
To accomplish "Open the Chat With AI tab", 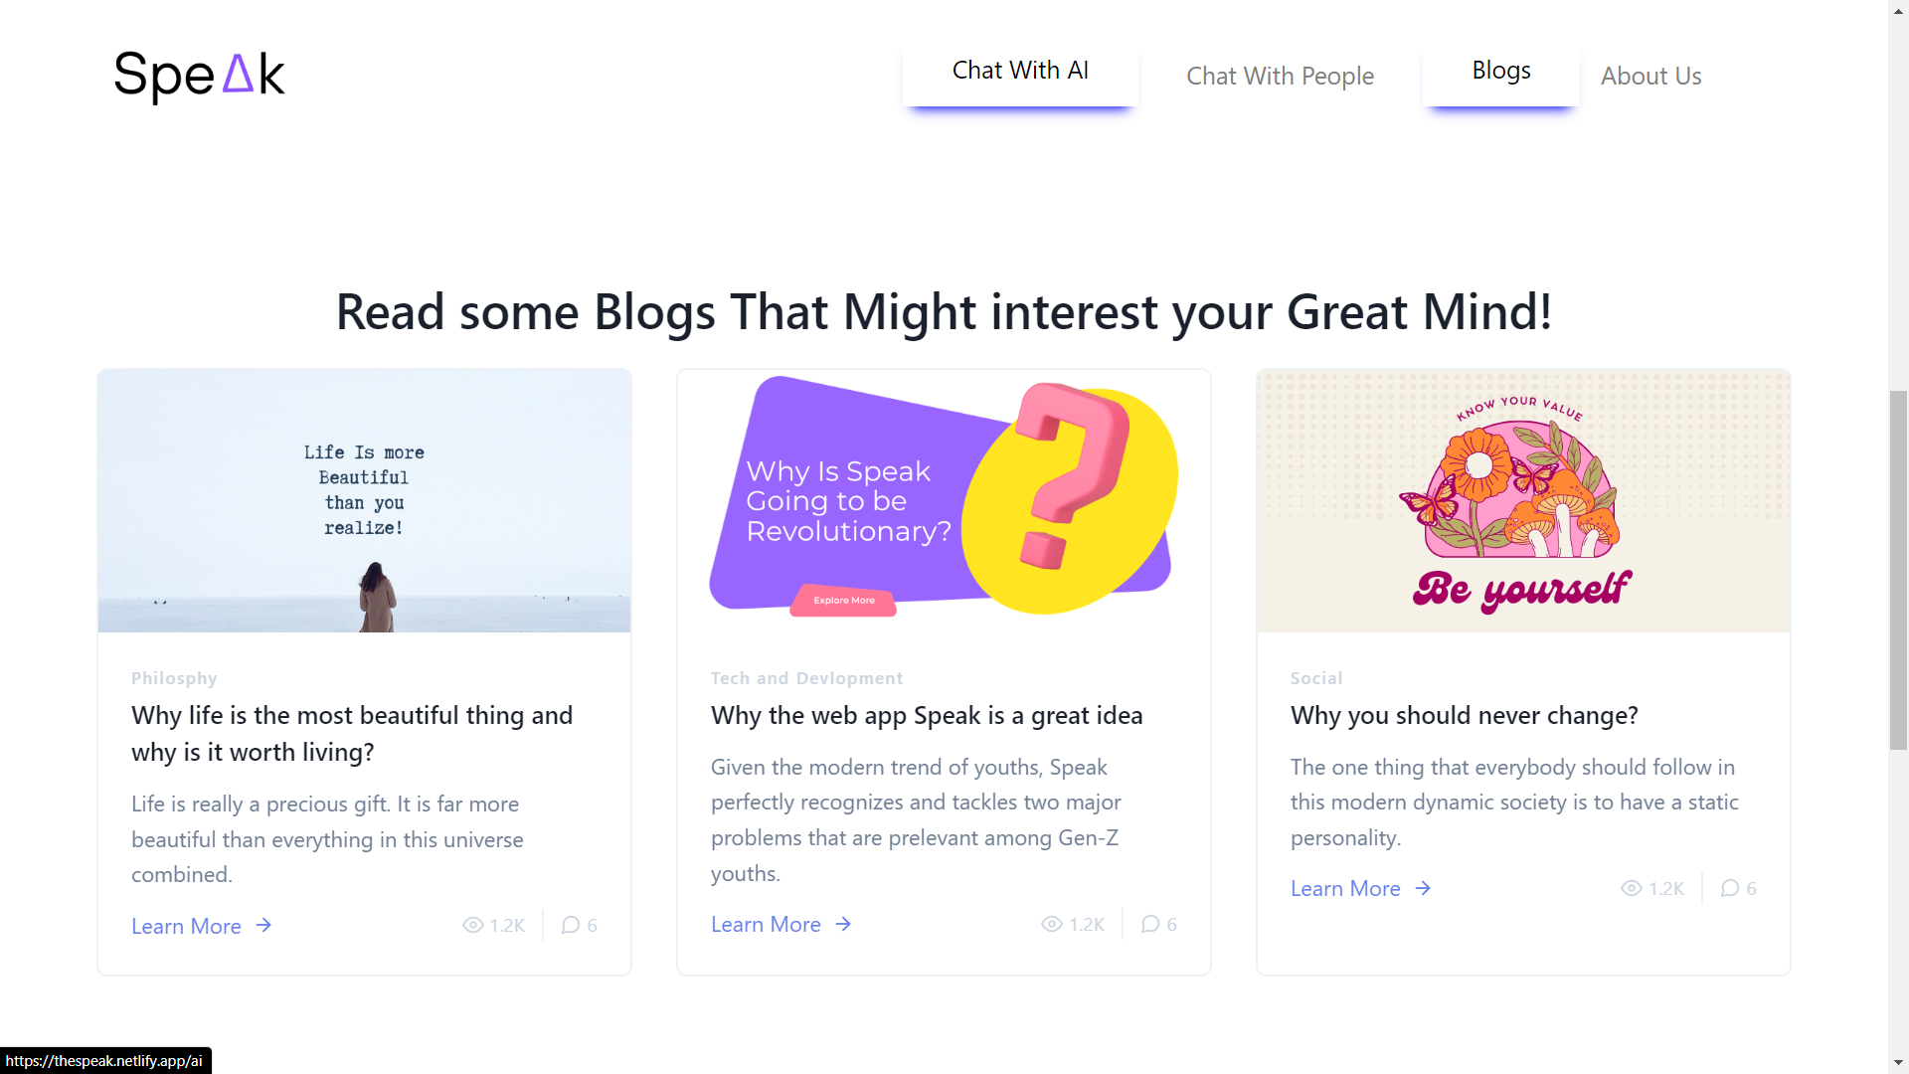I will pyautogui.click(x=1020, y=71).
